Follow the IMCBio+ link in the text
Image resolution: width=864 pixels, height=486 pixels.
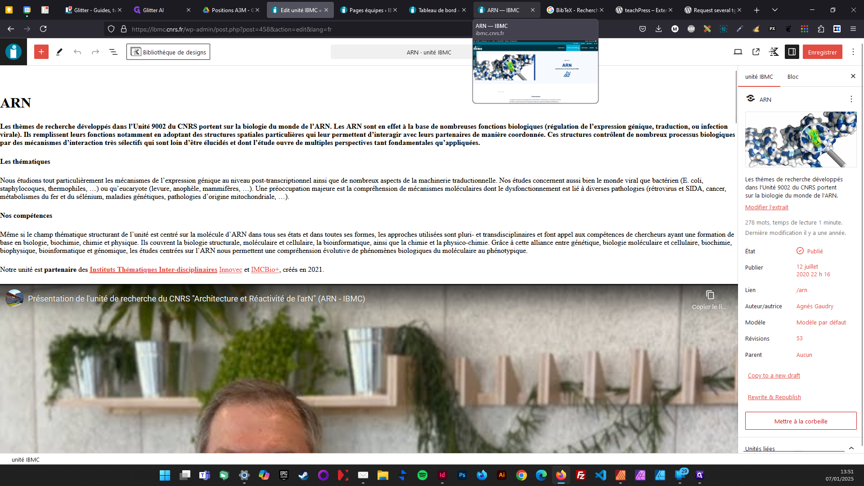(x=265, y=270)
